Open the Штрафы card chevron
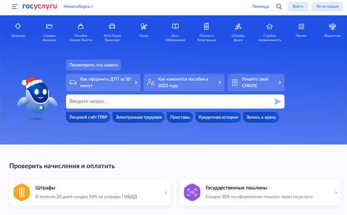 click(x=166, y=192)
